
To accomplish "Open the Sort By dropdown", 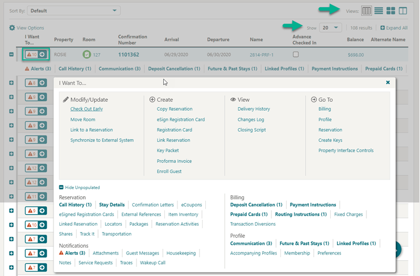I will [73, 10].
